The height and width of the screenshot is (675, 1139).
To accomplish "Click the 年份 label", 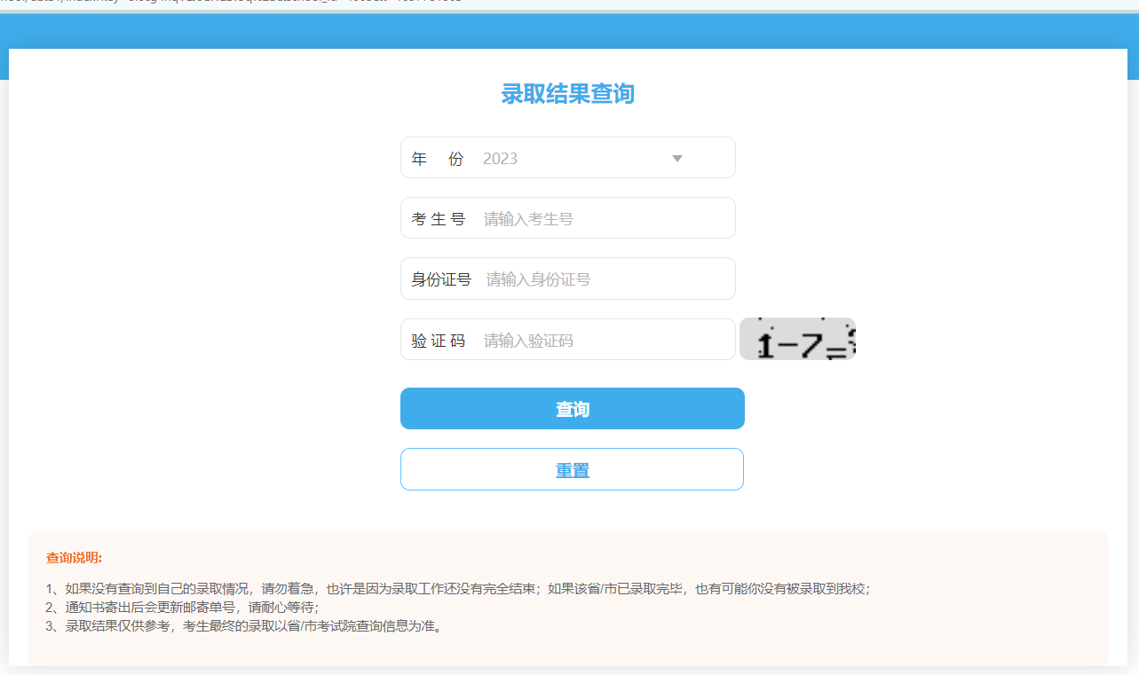I will click(x=438, y=159).
